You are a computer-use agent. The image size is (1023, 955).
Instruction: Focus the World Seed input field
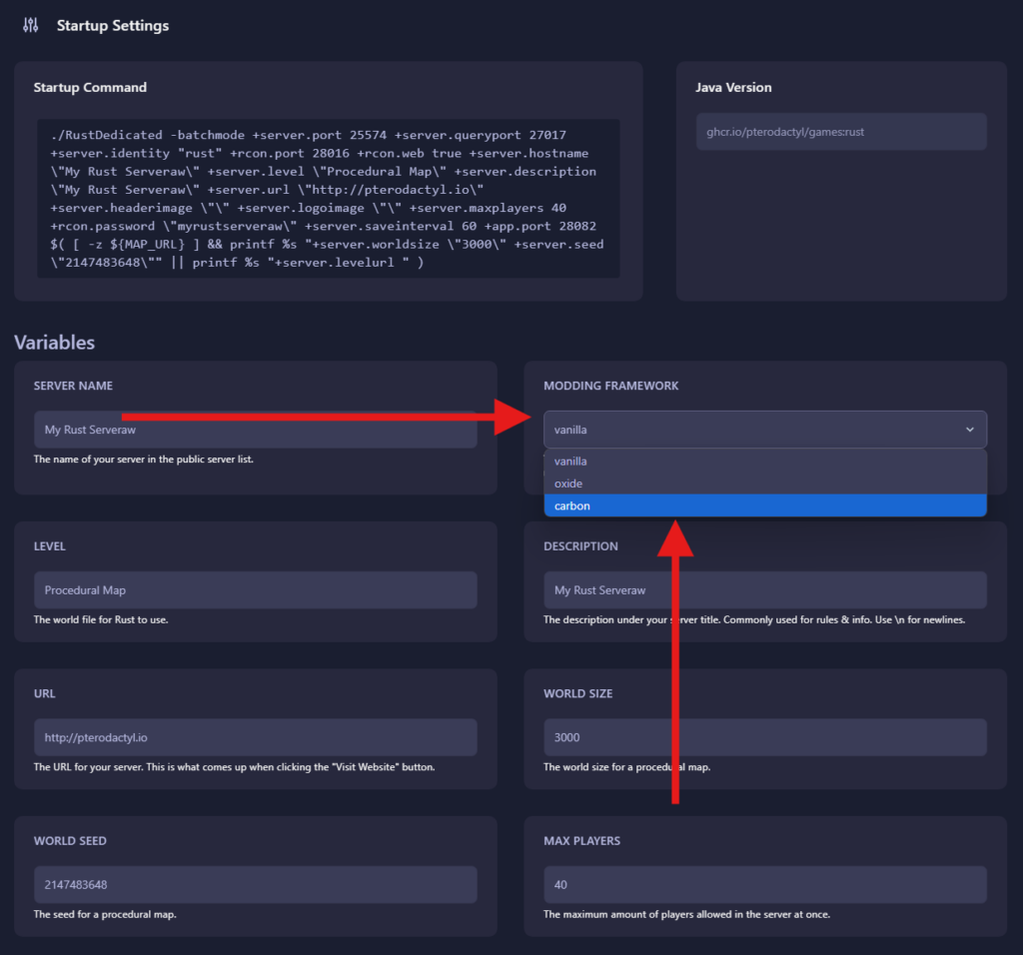255,885
